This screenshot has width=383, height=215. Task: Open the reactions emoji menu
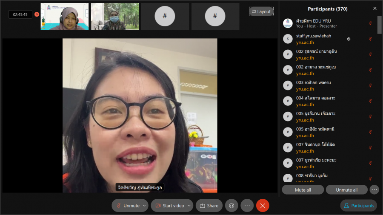point(232,206)
